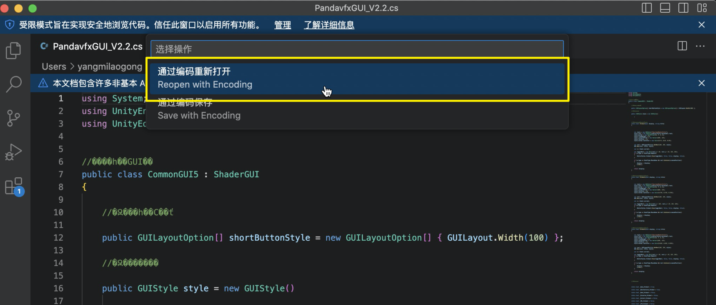Click the 选择操作 input field
Viewport: 716px width, 305px height.
click(357, 49)
